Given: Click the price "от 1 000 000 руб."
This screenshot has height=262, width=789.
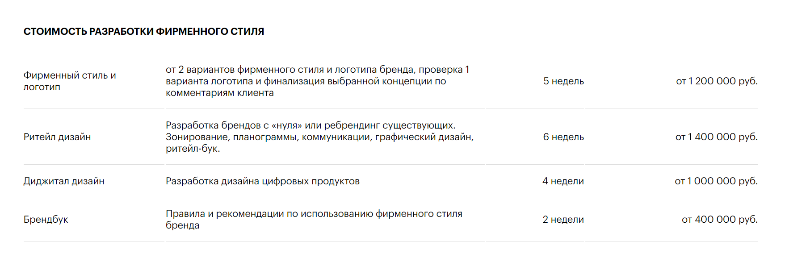Looking at the screenshot, I should pyautogui.click(x=716, y=181).
